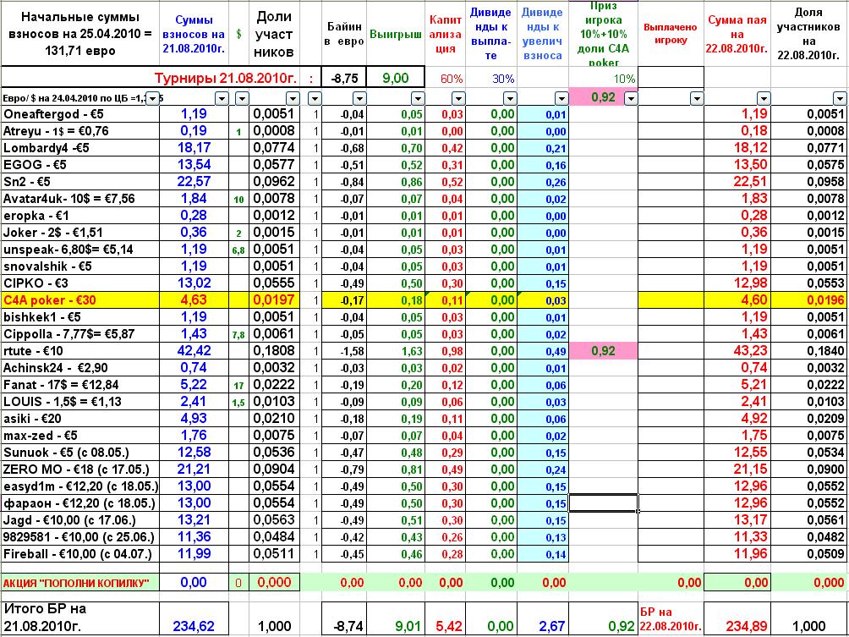Select the "Sunuok - €5 (с 08.05.)" name cell
The width and height of the screenshot is (849, 637).
click(80, 453)
